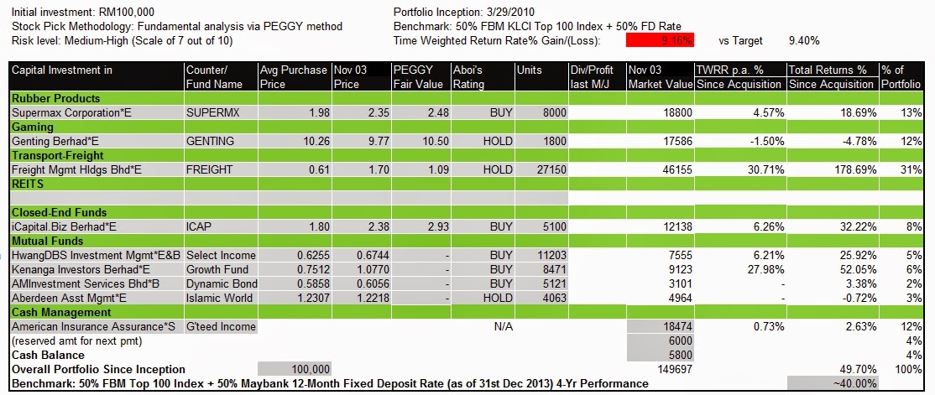Select the G'teed Income market value 18474
The height and width of the screenshot is (395, 935).
(660, 326)
